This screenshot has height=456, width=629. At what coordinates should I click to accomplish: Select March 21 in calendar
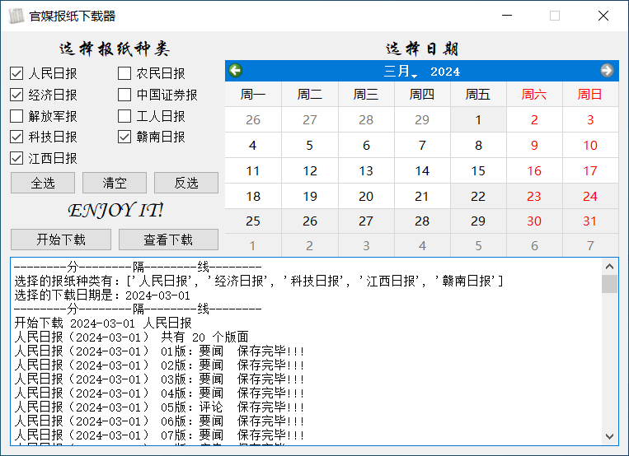click(x=422, y=197)
